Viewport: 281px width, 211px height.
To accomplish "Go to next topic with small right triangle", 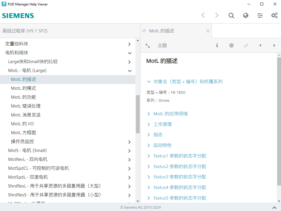I will pyautogui.click(x=274, y=46).
